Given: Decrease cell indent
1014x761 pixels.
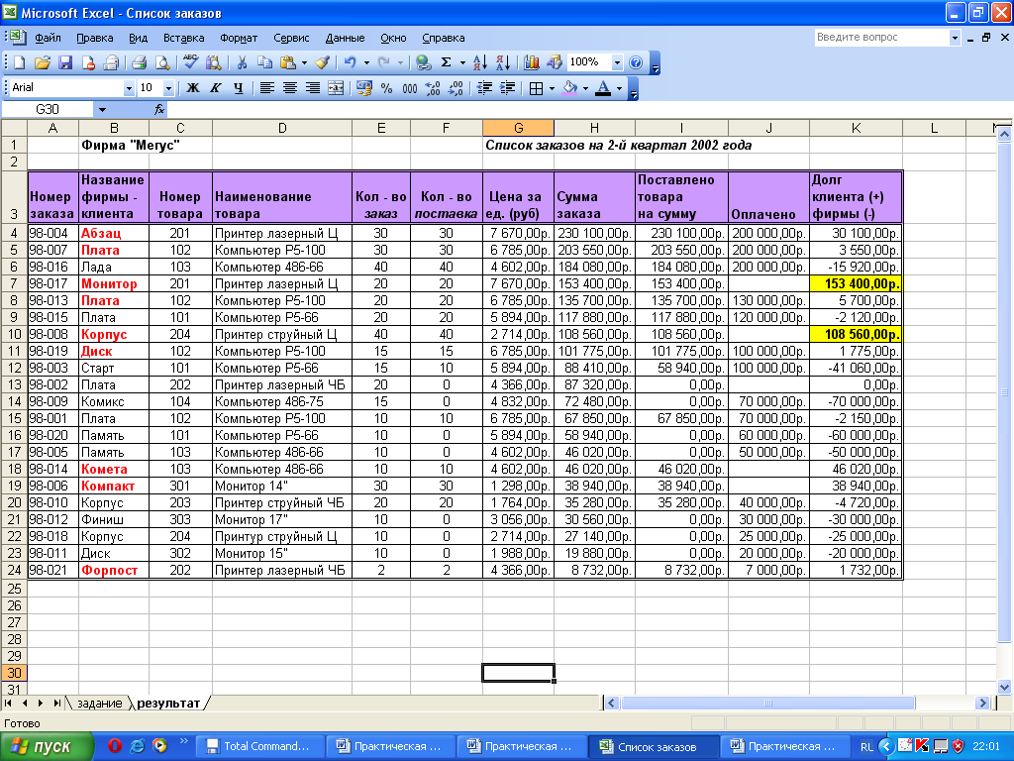Looking at the screenshot, I should pyautogui.click(x=484, y=88).
